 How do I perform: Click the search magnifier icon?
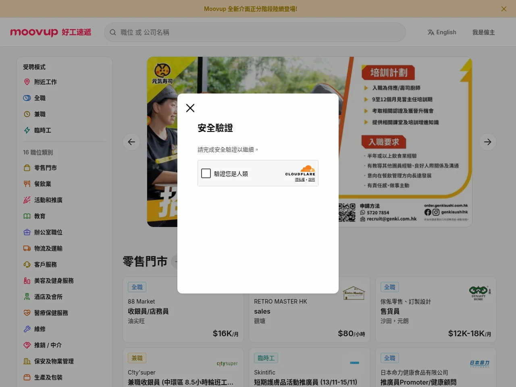[113, 32]
